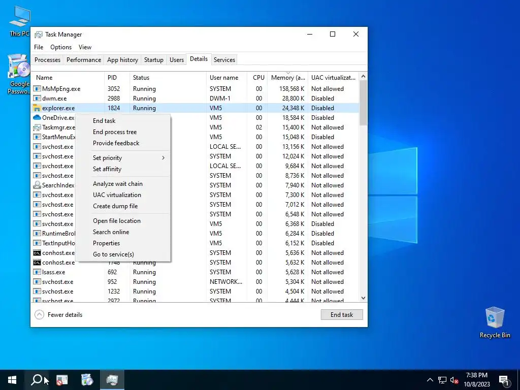Select the This PC desktop icon
Screen dimensions: 520x390
pos(19,21)
